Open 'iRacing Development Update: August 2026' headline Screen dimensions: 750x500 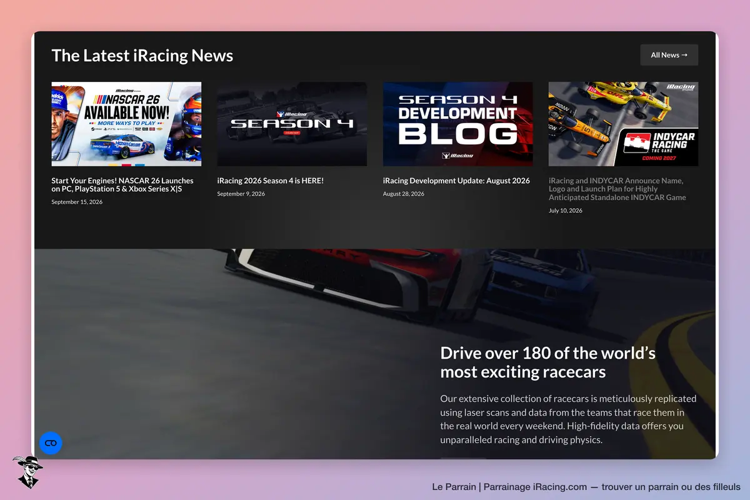click(456, 181)
